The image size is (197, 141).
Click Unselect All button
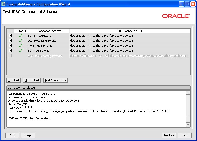[32, 80]
